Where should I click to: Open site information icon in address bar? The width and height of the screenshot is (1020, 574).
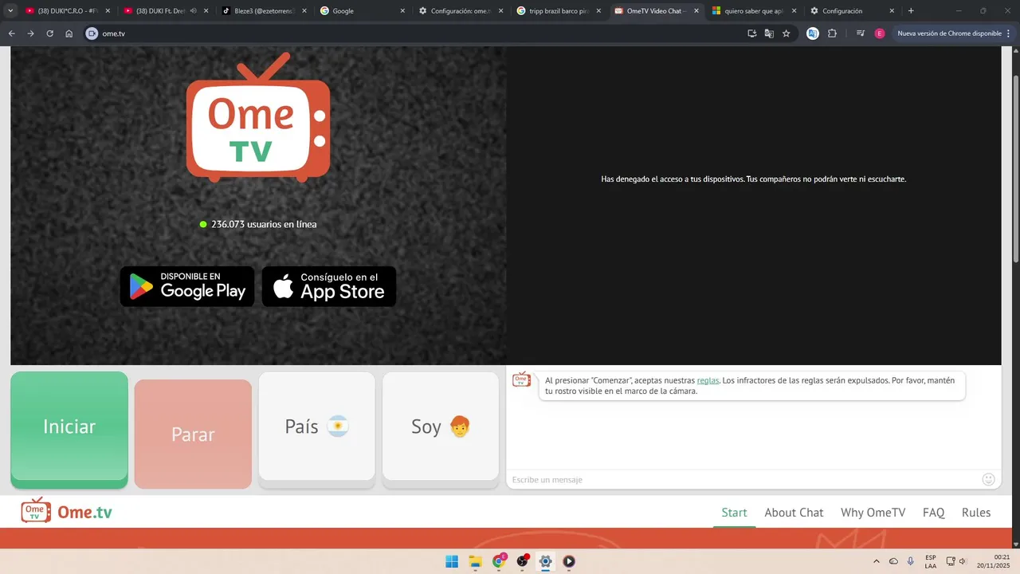(92, 33)
